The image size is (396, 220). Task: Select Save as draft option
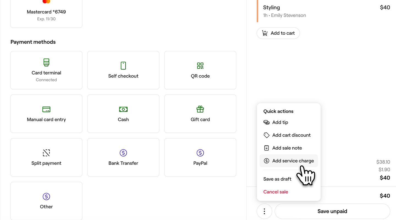point(277,179)
